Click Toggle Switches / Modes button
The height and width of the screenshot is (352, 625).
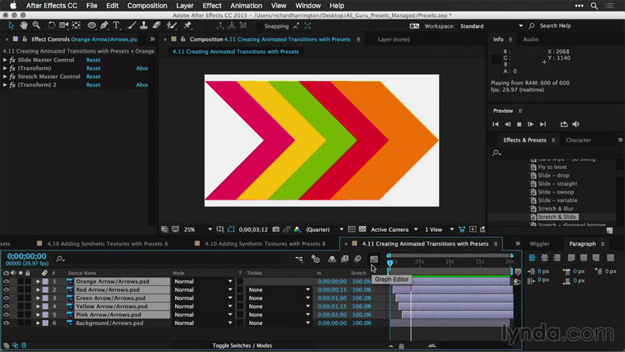(242, 346)
